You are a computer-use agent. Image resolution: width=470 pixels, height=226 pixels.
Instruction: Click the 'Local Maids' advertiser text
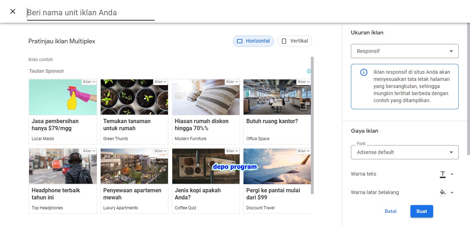click(x=43, y=139)
